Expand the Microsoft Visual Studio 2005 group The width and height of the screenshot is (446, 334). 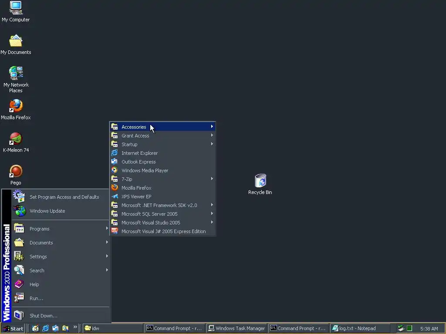162,223
